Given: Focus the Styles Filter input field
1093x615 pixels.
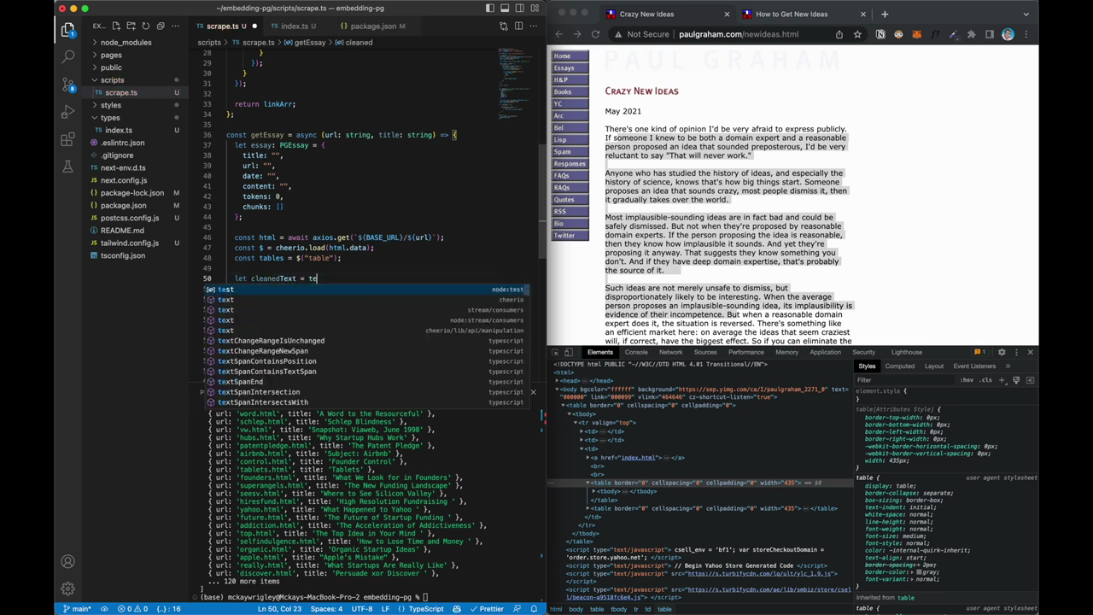Looking at the screenshot, I should pos(905,380).
